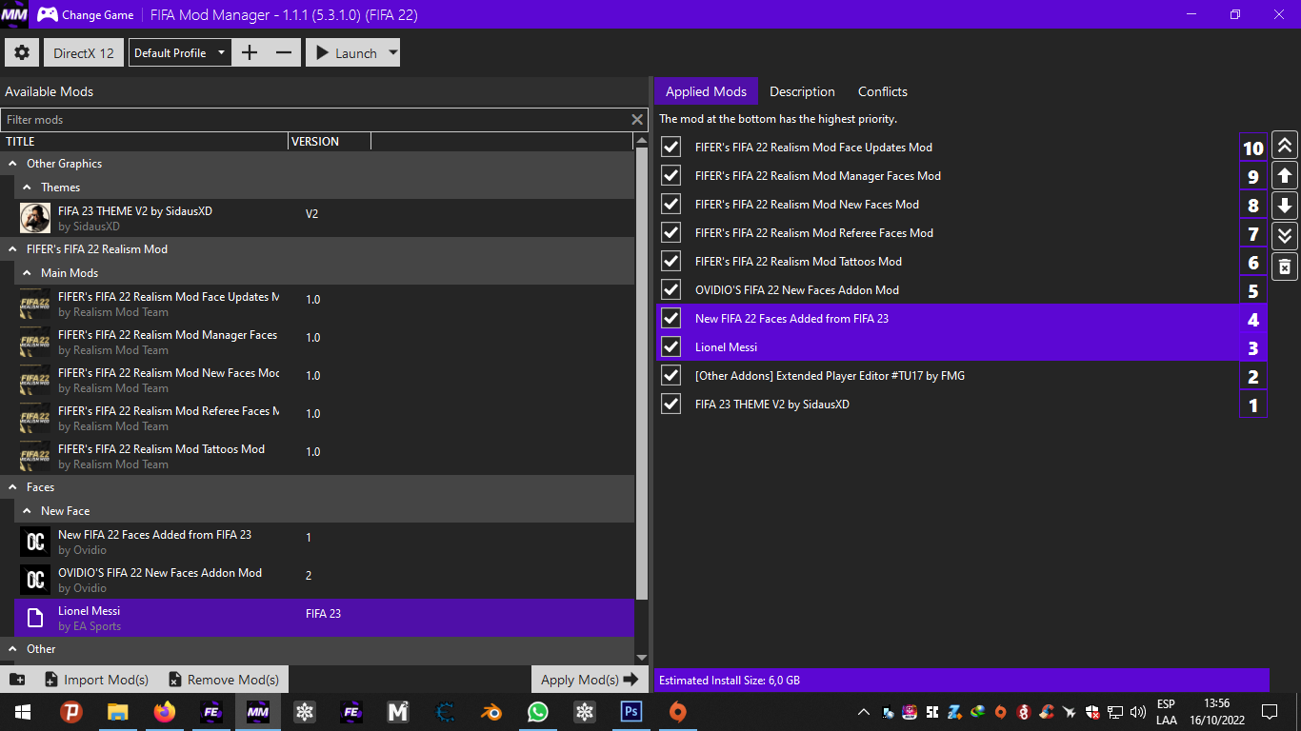Click the DirectX 12 button

coord(84,53)
